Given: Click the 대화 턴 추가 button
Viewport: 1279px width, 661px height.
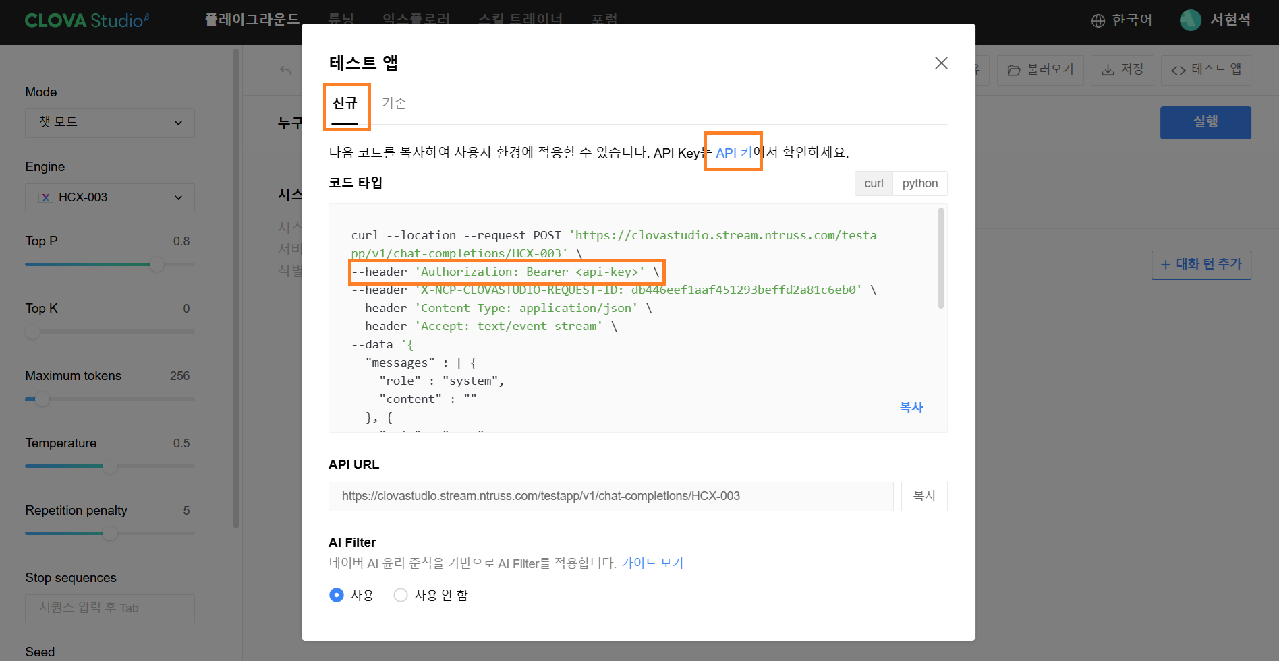Looking at the screenshot, I should pos(1201,265).
